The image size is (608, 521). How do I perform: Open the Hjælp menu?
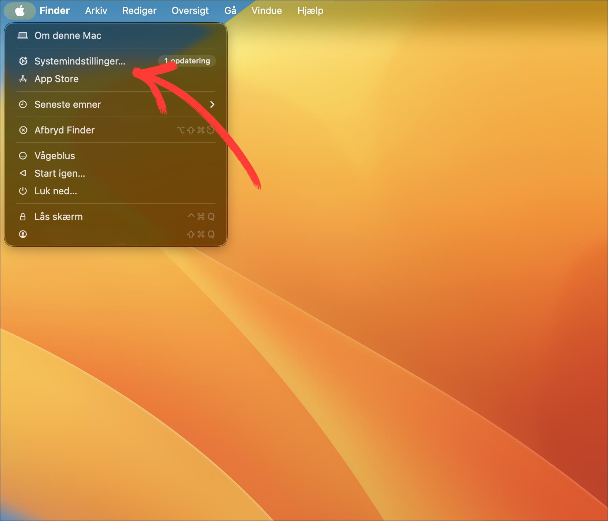(x=310, y=11)
